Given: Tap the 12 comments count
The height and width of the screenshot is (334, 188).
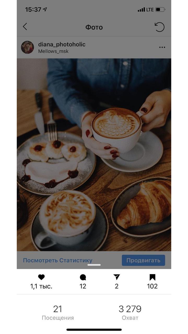Looking at the screenshot, I should click(x=83, y=286).
